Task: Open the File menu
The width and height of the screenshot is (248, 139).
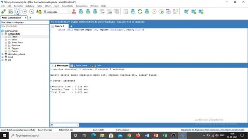Action: click(x=3, y=6)
